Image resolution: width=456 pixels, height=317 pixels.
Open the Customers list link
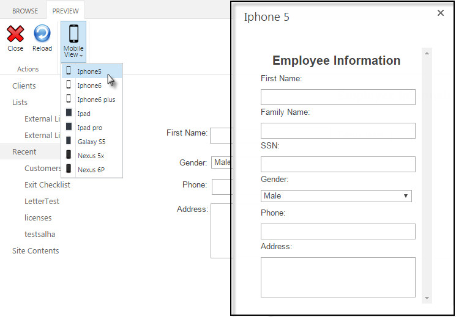43,169
